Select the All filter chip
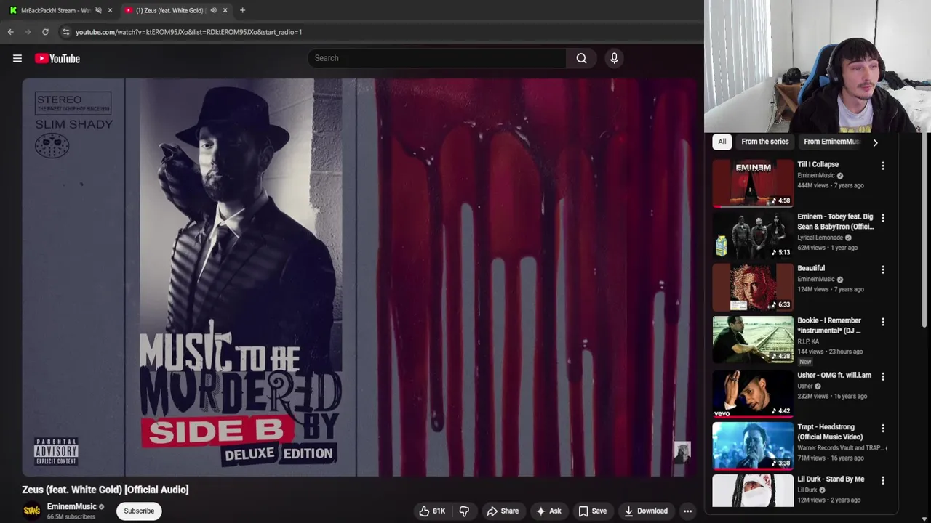 click(722, 142)
